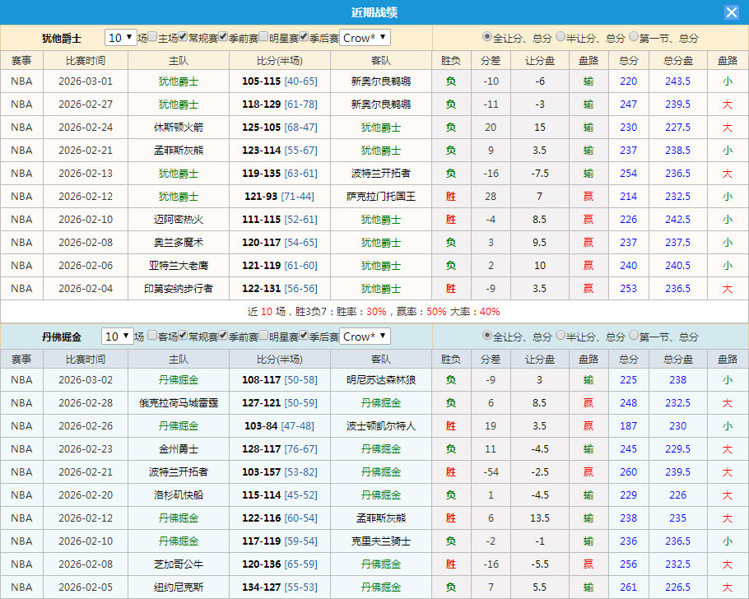Uncheck 季后赛 in the Jazz filter row
Viewport: 749px width, 599px height.
point(305,38)
